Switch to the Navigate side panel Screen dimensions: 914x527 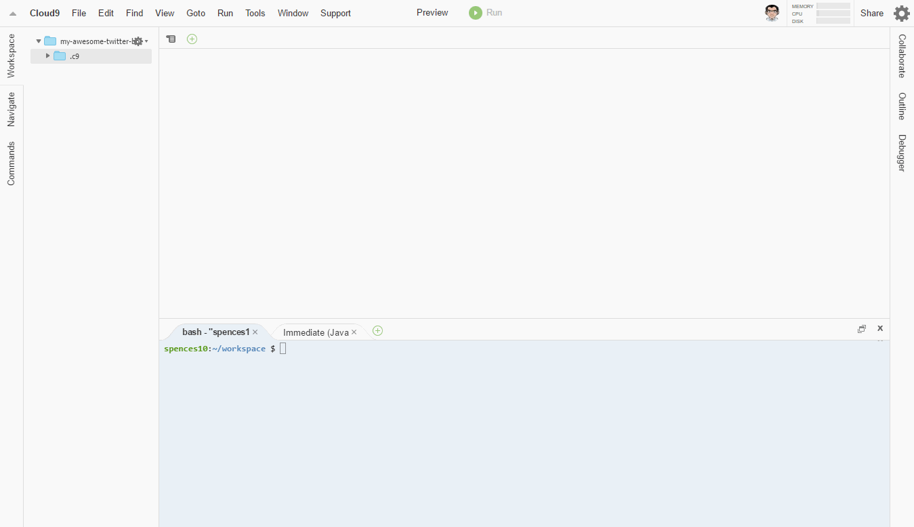point(11,109)
